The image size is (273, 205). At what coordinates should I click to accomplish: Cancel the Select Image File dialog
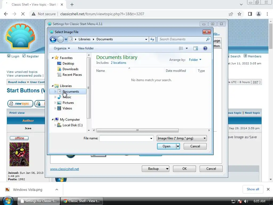195,146
